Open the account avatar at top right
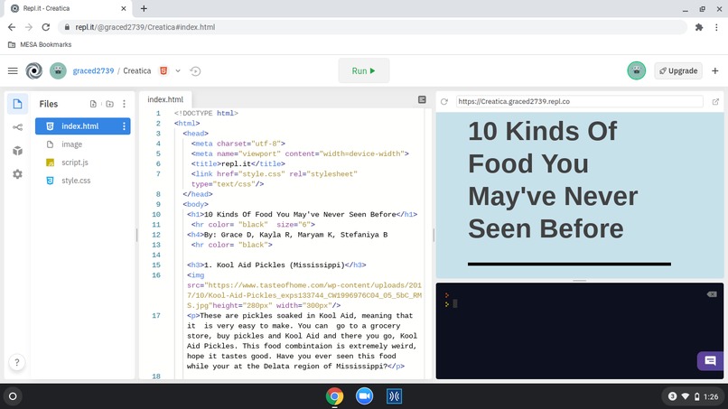The width and height of the screenshot is (728, 409). coord(636,70)
